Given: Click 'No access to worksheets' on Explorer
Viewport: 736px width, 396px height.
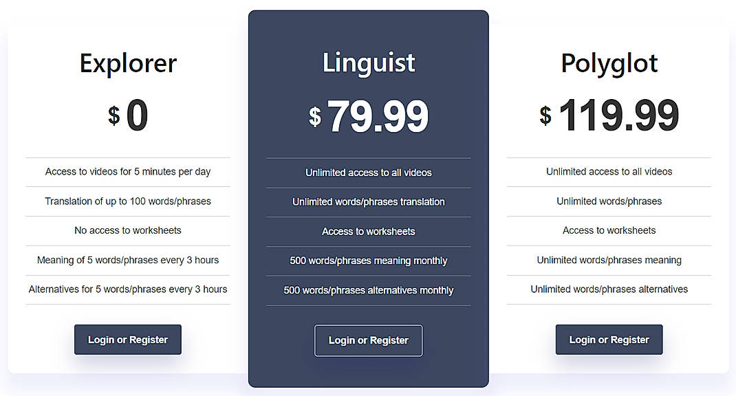Looking at the screenshot, I should pos(127,230).
